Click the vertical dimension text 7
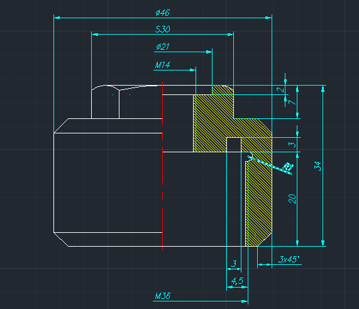The image size is (359, 309). point(292,102)
